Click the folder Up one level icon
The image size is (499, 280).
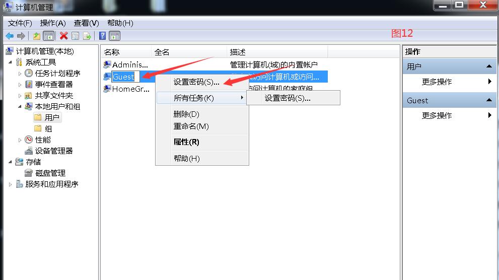tap(37, 36)
